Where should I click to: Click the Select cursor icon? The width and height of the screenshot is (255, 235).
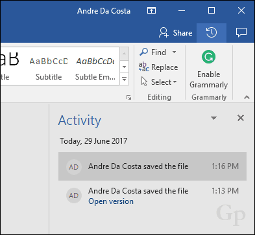(x=144, y=82)
